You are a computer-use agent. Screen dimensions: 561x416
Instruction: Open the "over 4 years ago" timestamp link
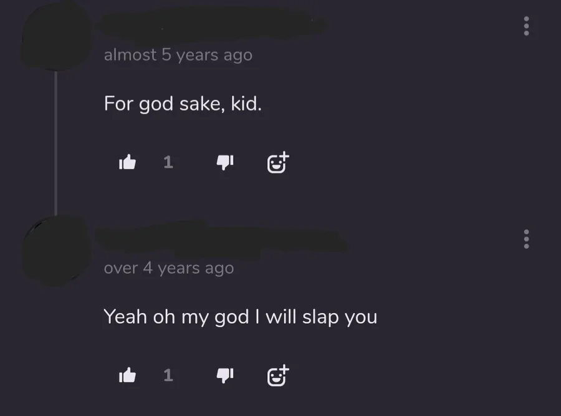coord(169,268)
